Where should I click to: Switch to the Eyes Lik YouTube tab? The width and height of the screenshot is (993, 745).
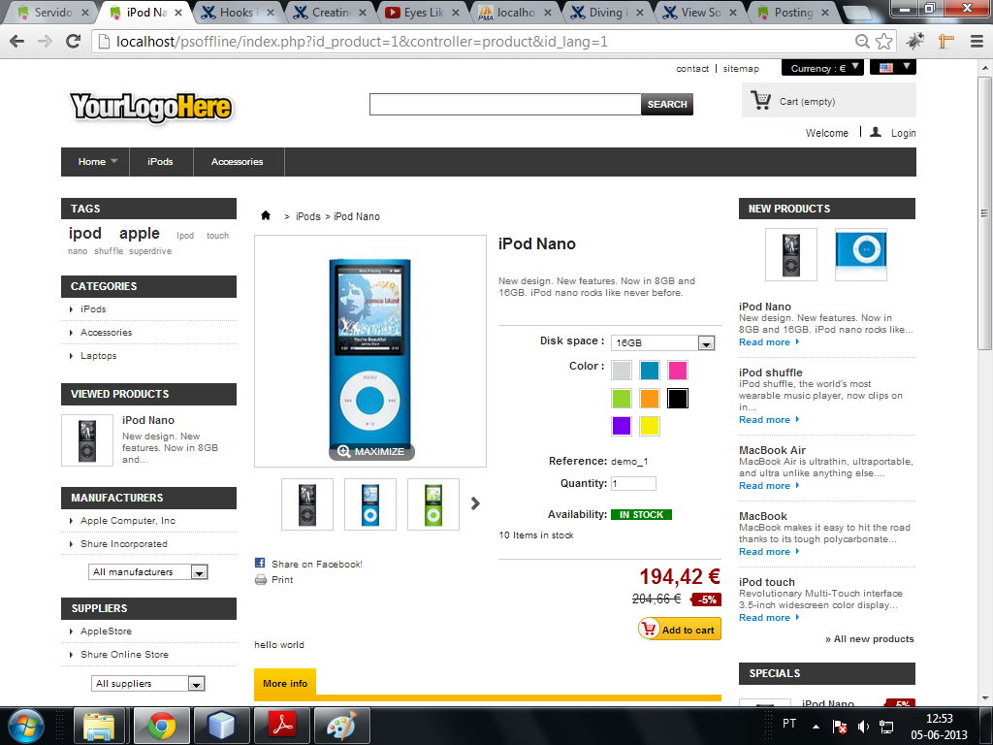(421, 12)
